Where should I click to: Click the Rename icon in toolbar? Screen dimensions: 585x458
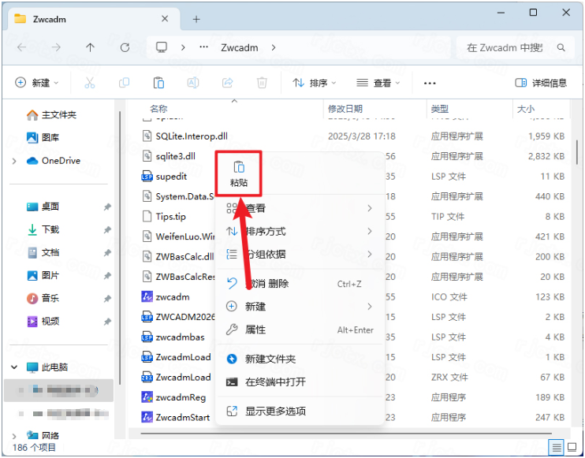point(193,83)
